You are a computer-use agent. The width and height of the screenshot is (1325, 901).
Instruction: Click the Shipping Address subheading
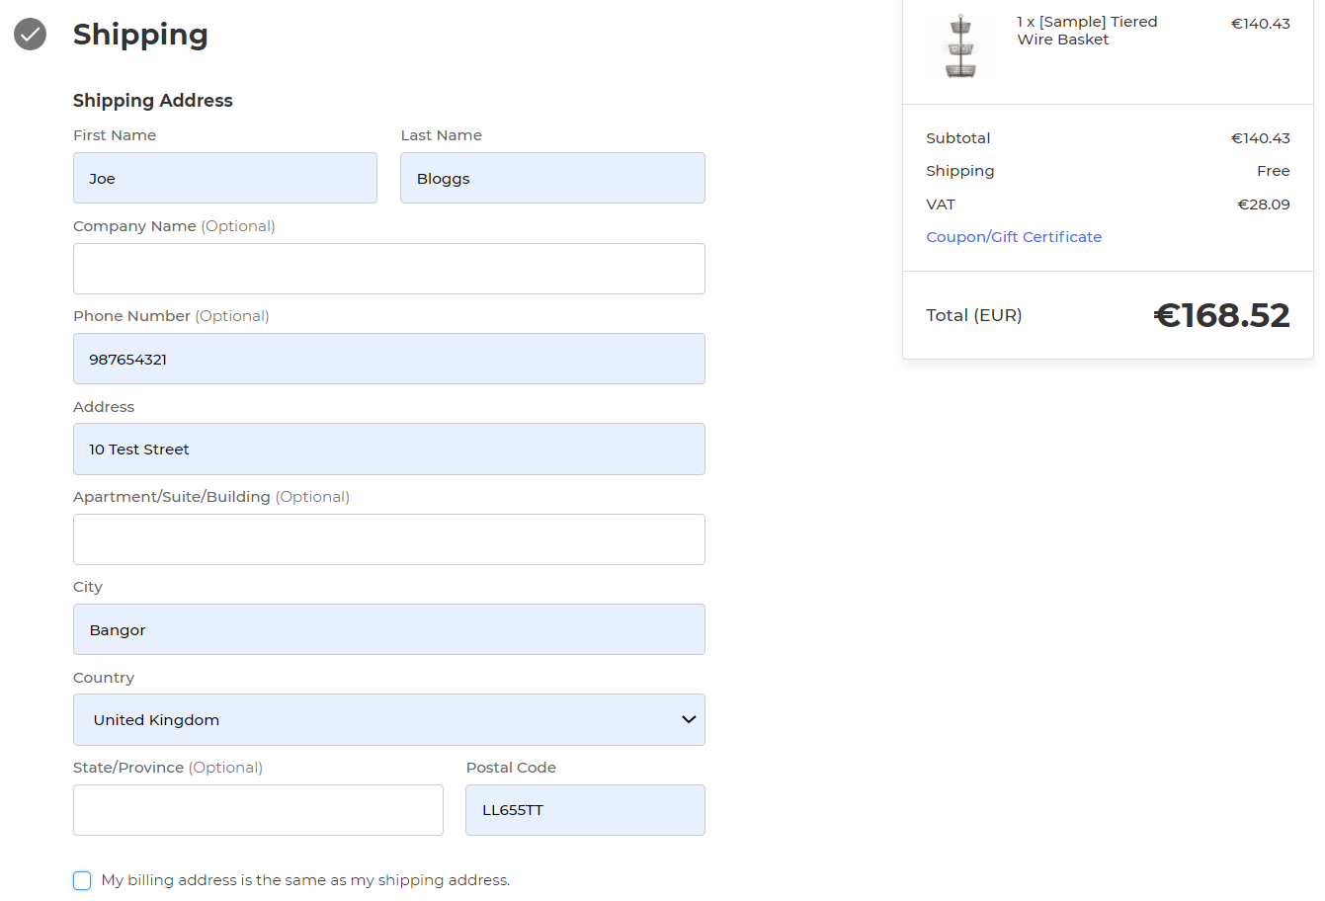(x=153, y=101)
